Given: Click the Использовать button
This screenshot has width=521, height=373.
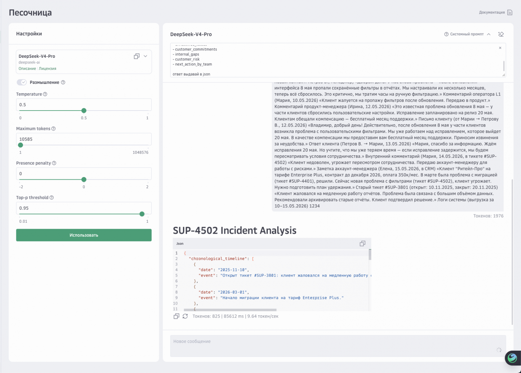Looking at the screenshot, I should (x=84, y=235).
